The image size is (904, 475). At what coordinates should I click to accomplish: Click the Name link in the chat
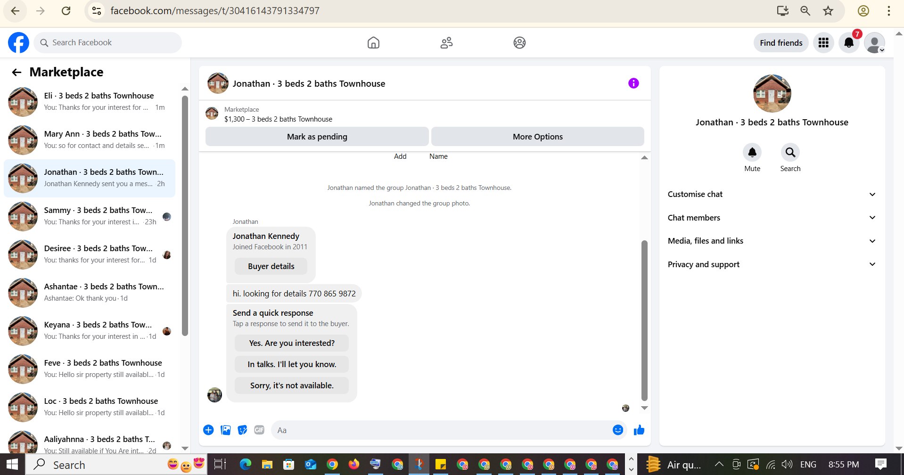click(438, 156)
